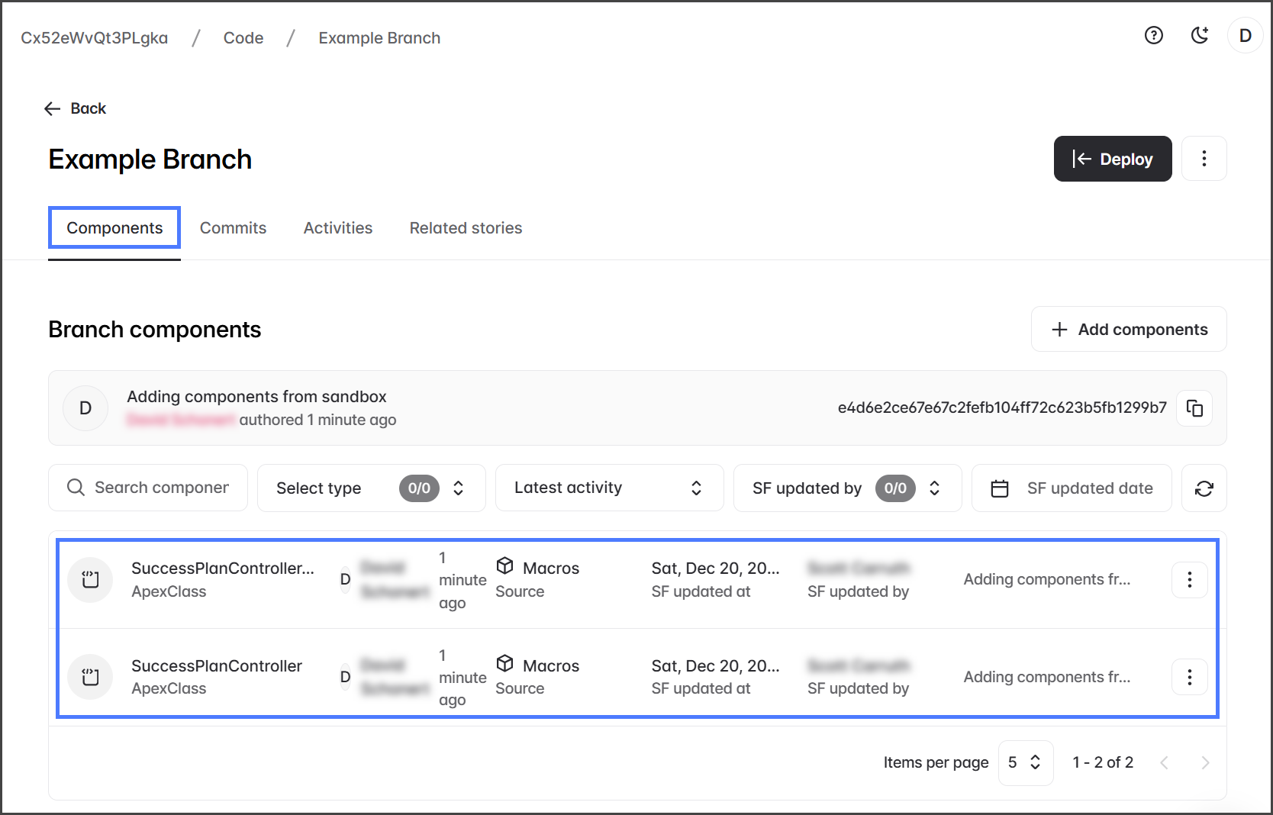Refresh the component list
This screenshot has height=815, width=1273.
pyautogui.click(x=1204, y=488)
